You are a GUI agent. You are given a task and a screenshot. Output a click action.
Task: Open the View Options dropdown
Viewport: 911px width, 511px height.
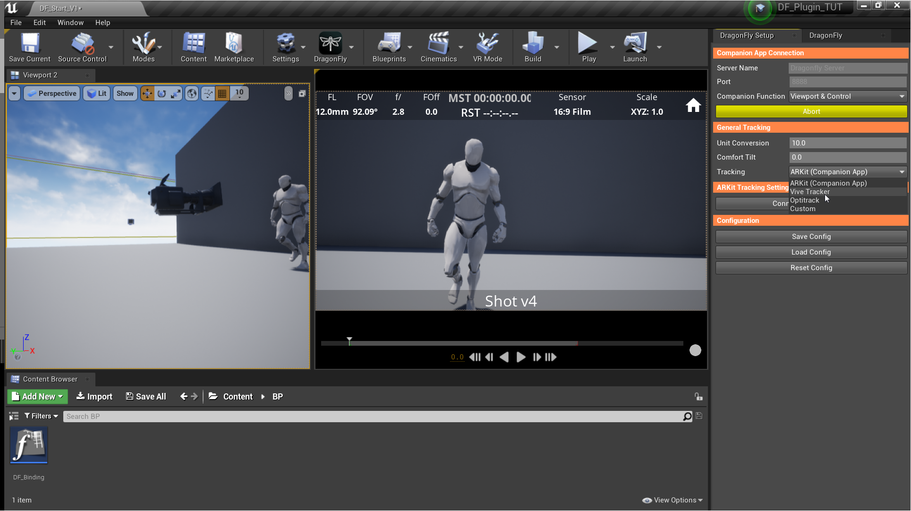[x=673, y=500]
